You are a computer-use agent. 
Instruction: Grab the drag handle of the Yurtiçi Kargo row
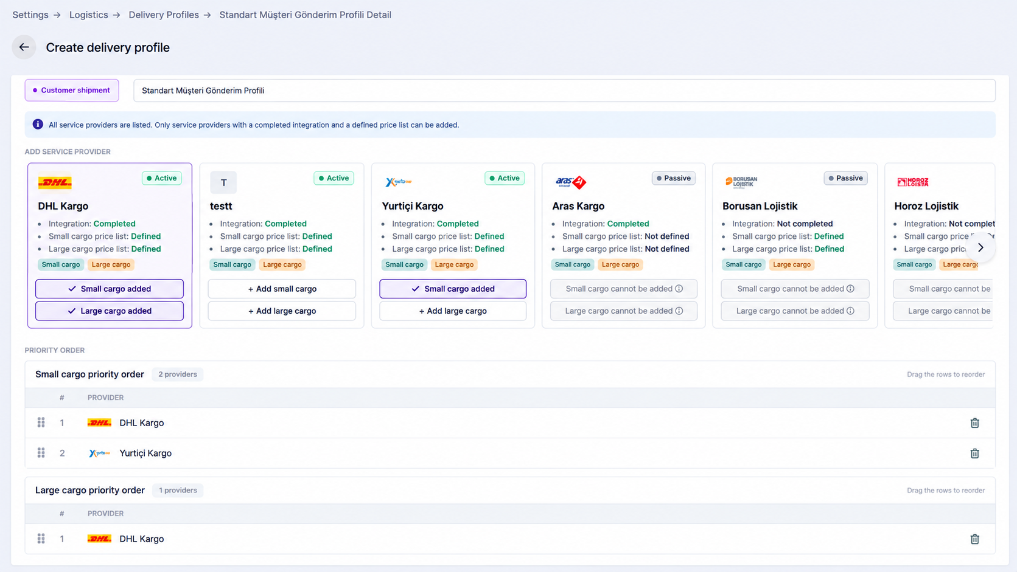click(x=41, y=453)
